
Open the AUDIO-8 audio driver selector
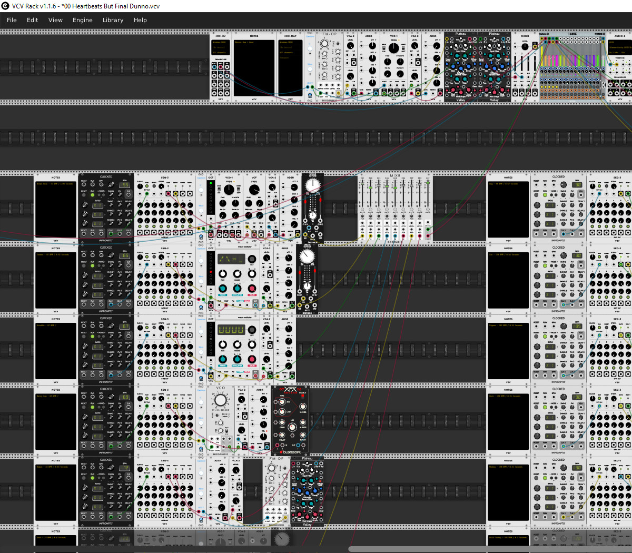(619, 42)
